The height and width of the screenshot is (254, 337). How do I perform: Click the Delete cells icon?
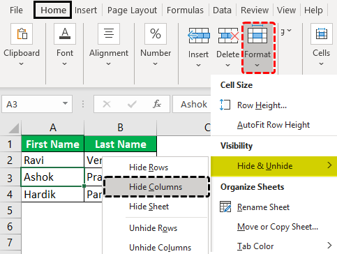[x=228, y=36]
